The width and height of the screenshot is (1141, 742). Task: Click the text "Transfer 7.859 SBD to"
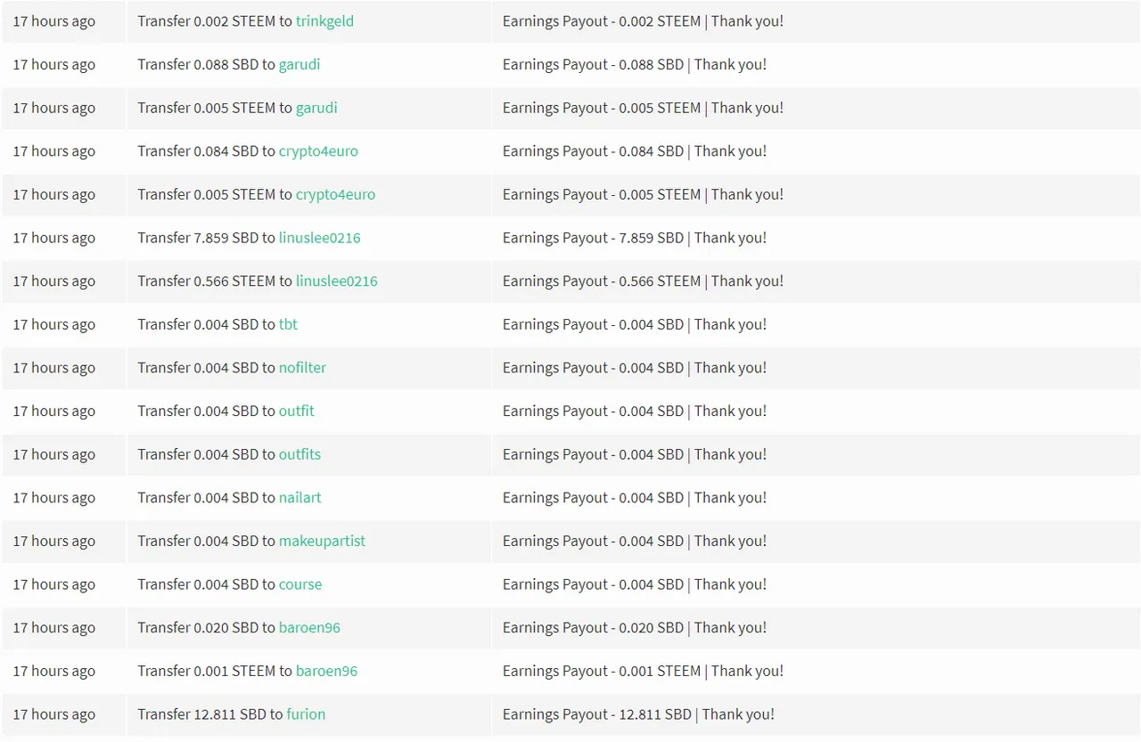click(206, 238)
